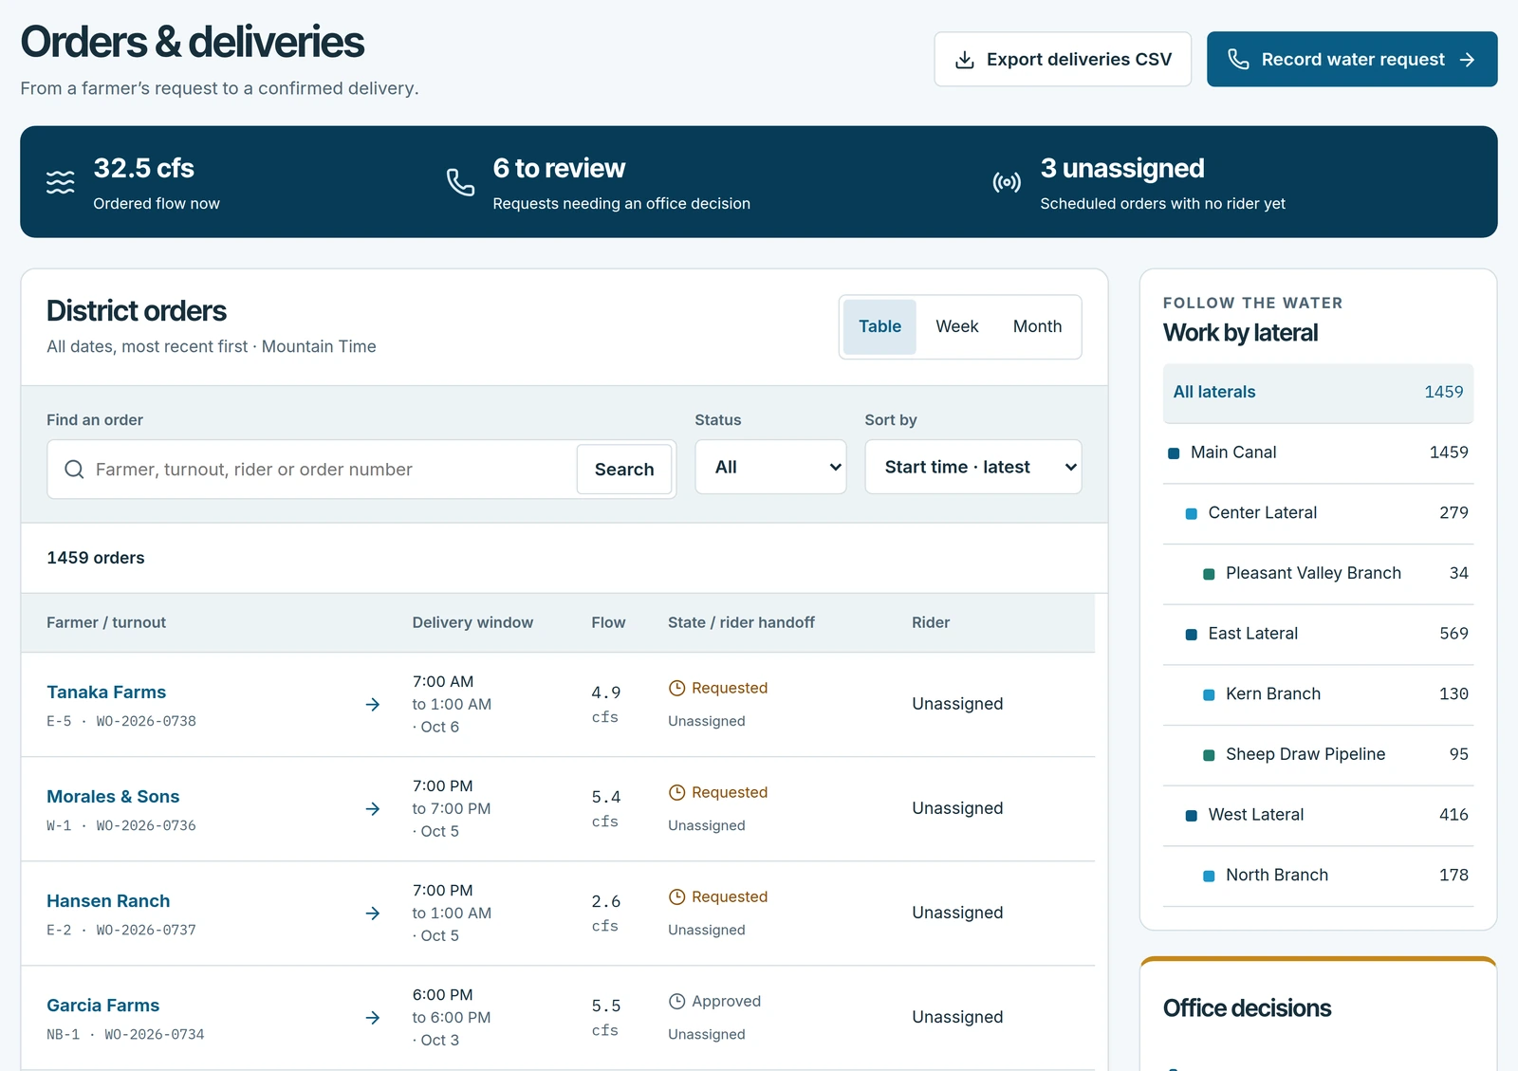
Task: Open the Morales & Sons link
Action: (113, 797)
